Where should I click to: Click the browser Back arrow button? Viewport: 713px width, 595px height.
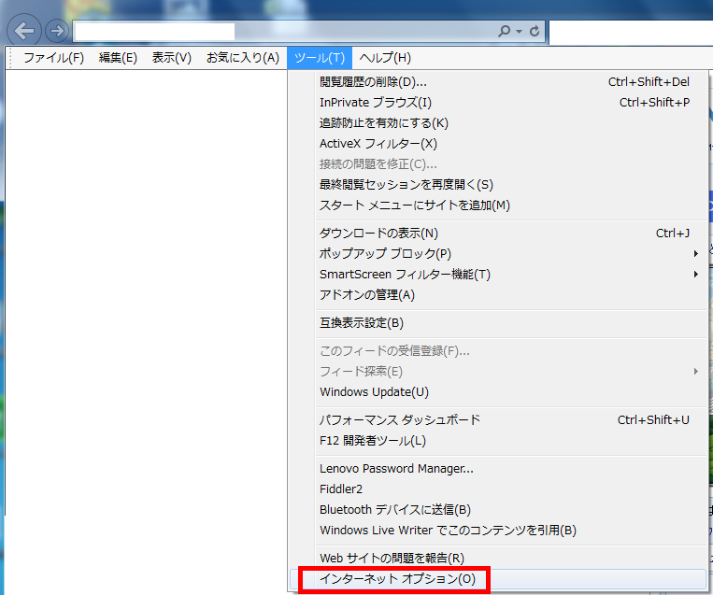click(x=24, y=31)
